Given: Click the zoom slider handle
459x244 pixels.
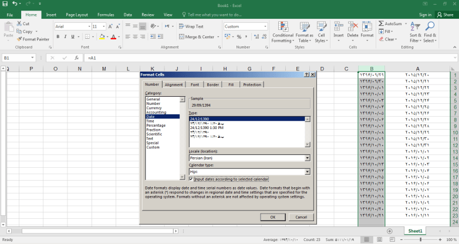Looking at the screenshot, I should (421, 240).
